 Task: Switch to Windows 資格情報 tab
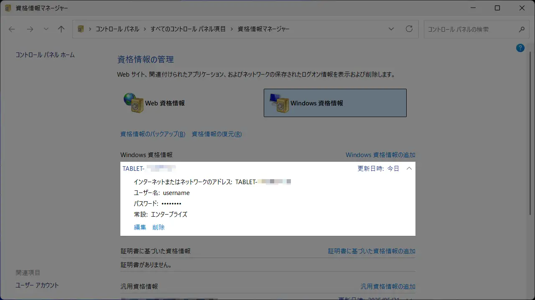[x=335, y=103]
